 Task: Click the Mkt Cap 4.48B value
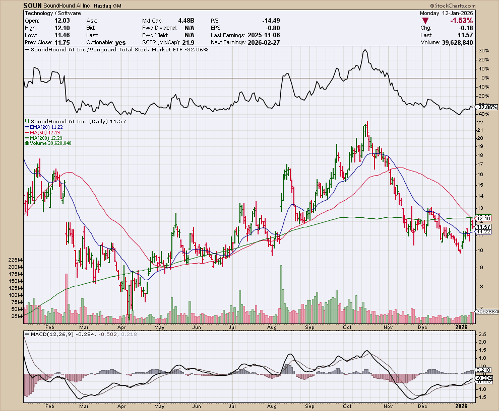pos(186,20)
